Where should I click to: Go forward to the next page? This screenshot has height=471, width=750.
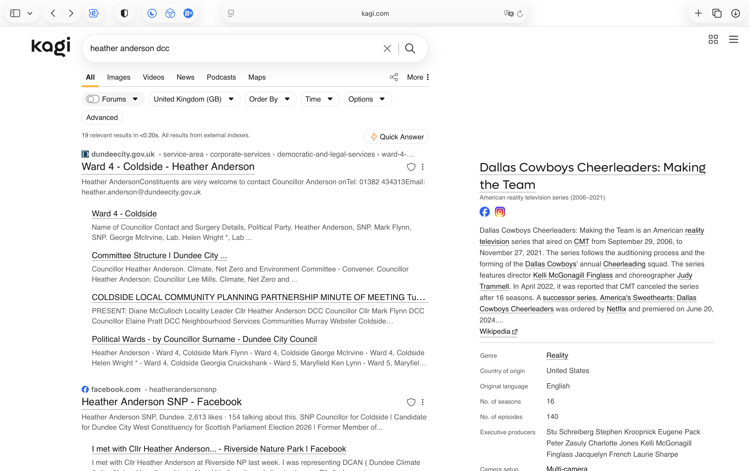click(71, 13)
